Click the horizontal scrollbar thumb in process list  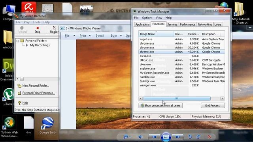pyautogui.click(x=177, y=98)
